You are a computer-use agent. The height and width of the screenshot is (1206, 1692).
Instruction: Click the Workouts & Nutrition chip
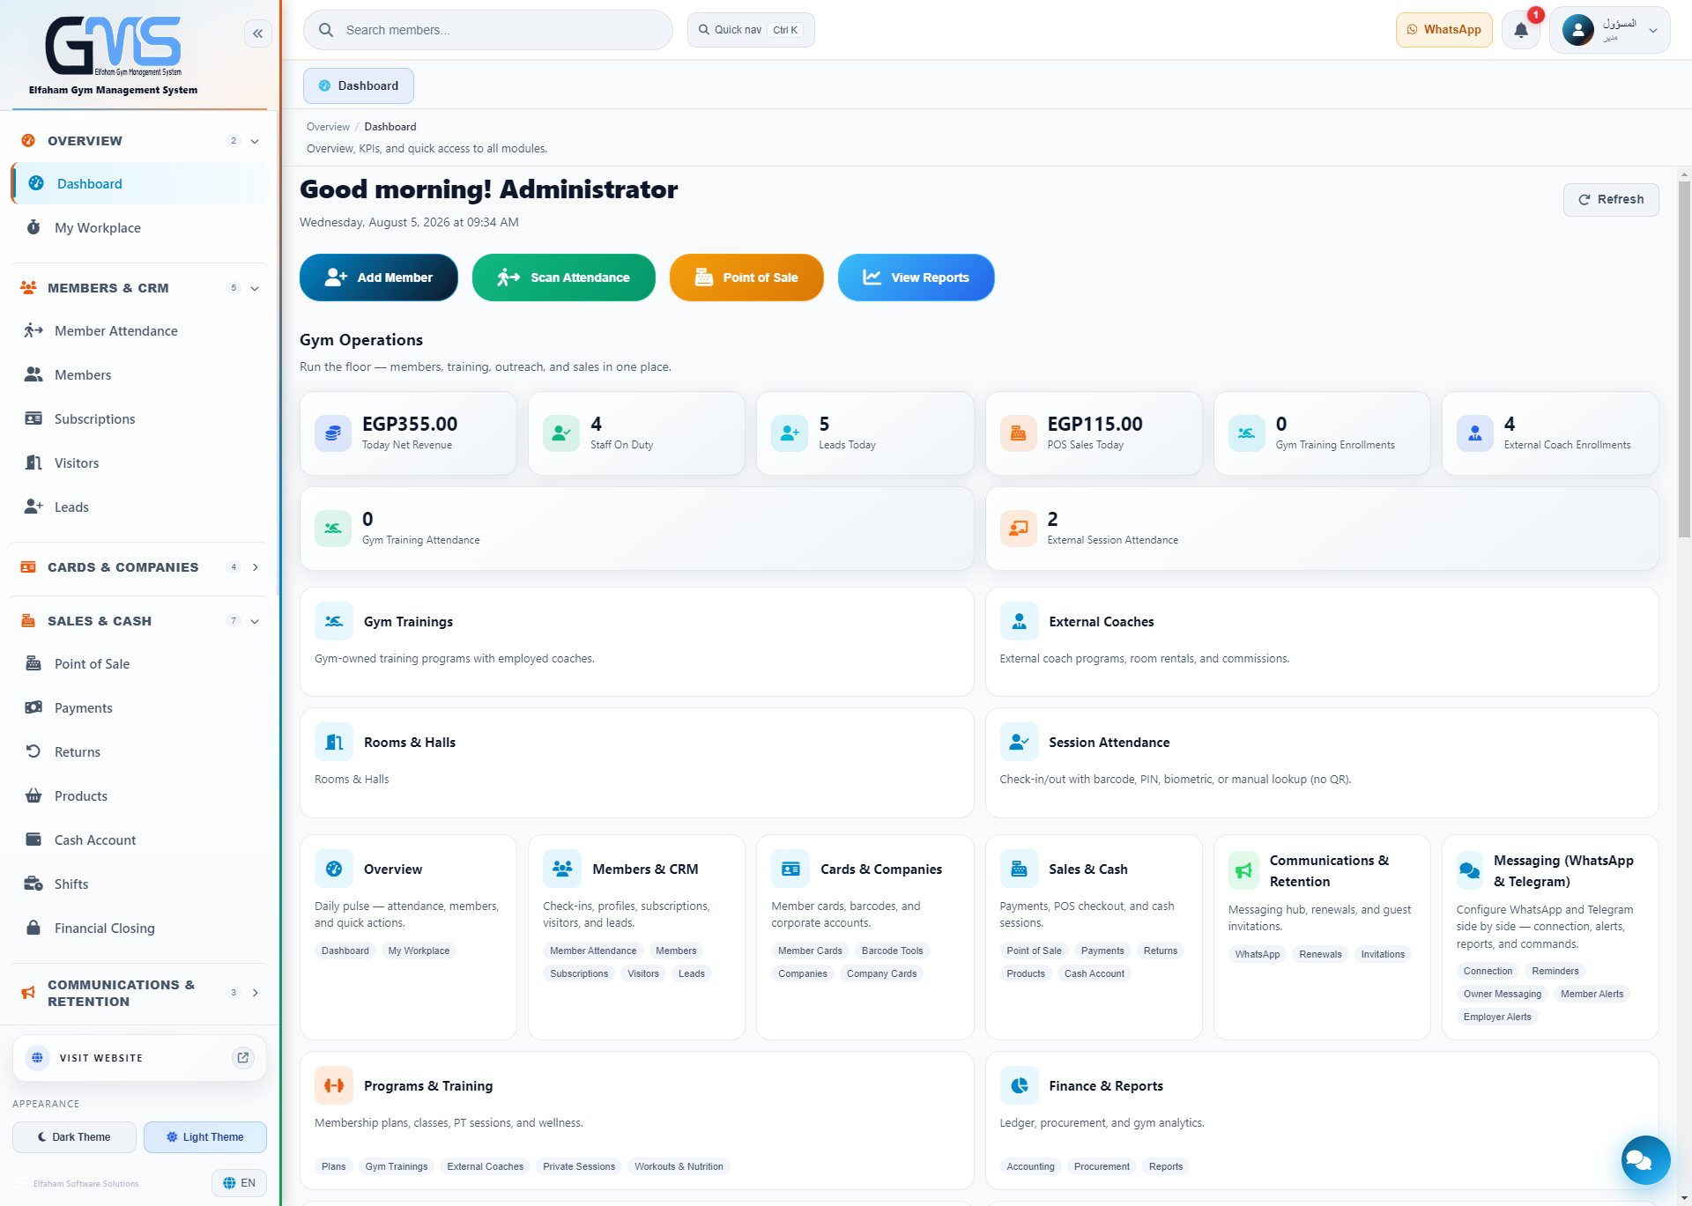(679, 1166)
